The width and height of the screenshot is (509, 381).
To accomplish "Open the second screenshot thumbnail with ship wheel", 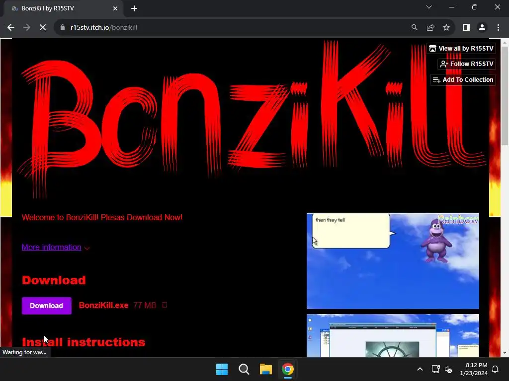I will pos(393,336).
